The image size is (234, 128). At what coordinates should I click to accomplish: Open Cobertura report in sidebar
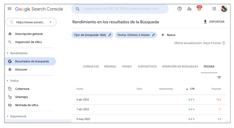22,89
